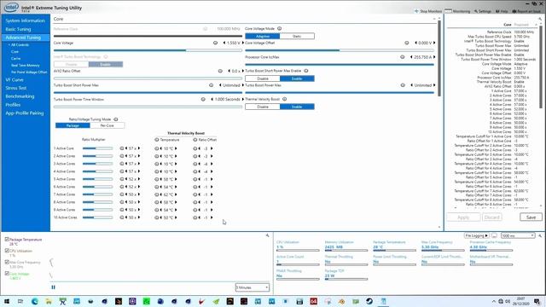This screenshot has height=307, width=546.
Task: Click info icon for Turbo Boost Power Time Window
Action: click(x=203, y=100)
